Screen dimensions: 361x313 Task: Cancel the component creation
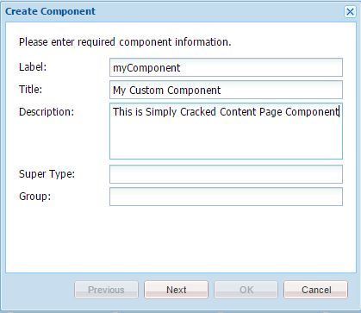click(316, 290)
